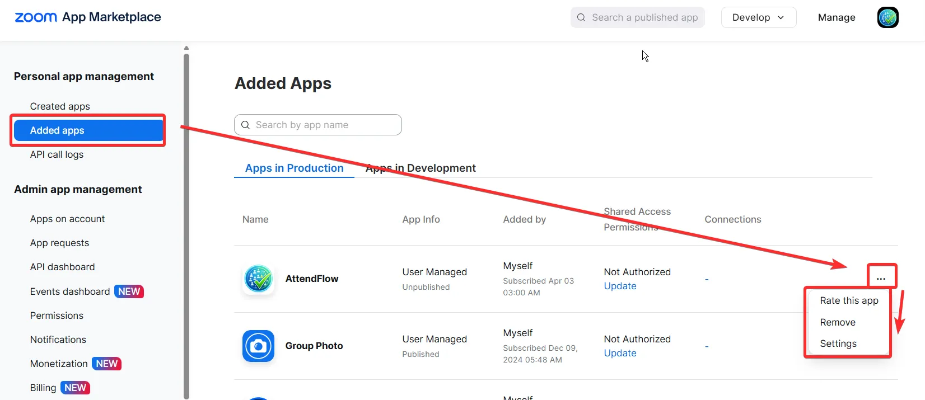Open App requests page
Screen dimensions: 925x400
click(59, 243)
